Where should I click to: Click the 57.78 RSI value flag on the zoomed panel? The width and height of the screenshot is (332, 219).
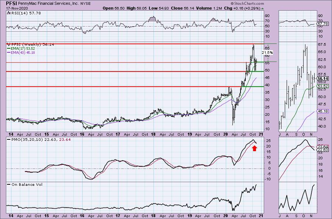(323, 24)
